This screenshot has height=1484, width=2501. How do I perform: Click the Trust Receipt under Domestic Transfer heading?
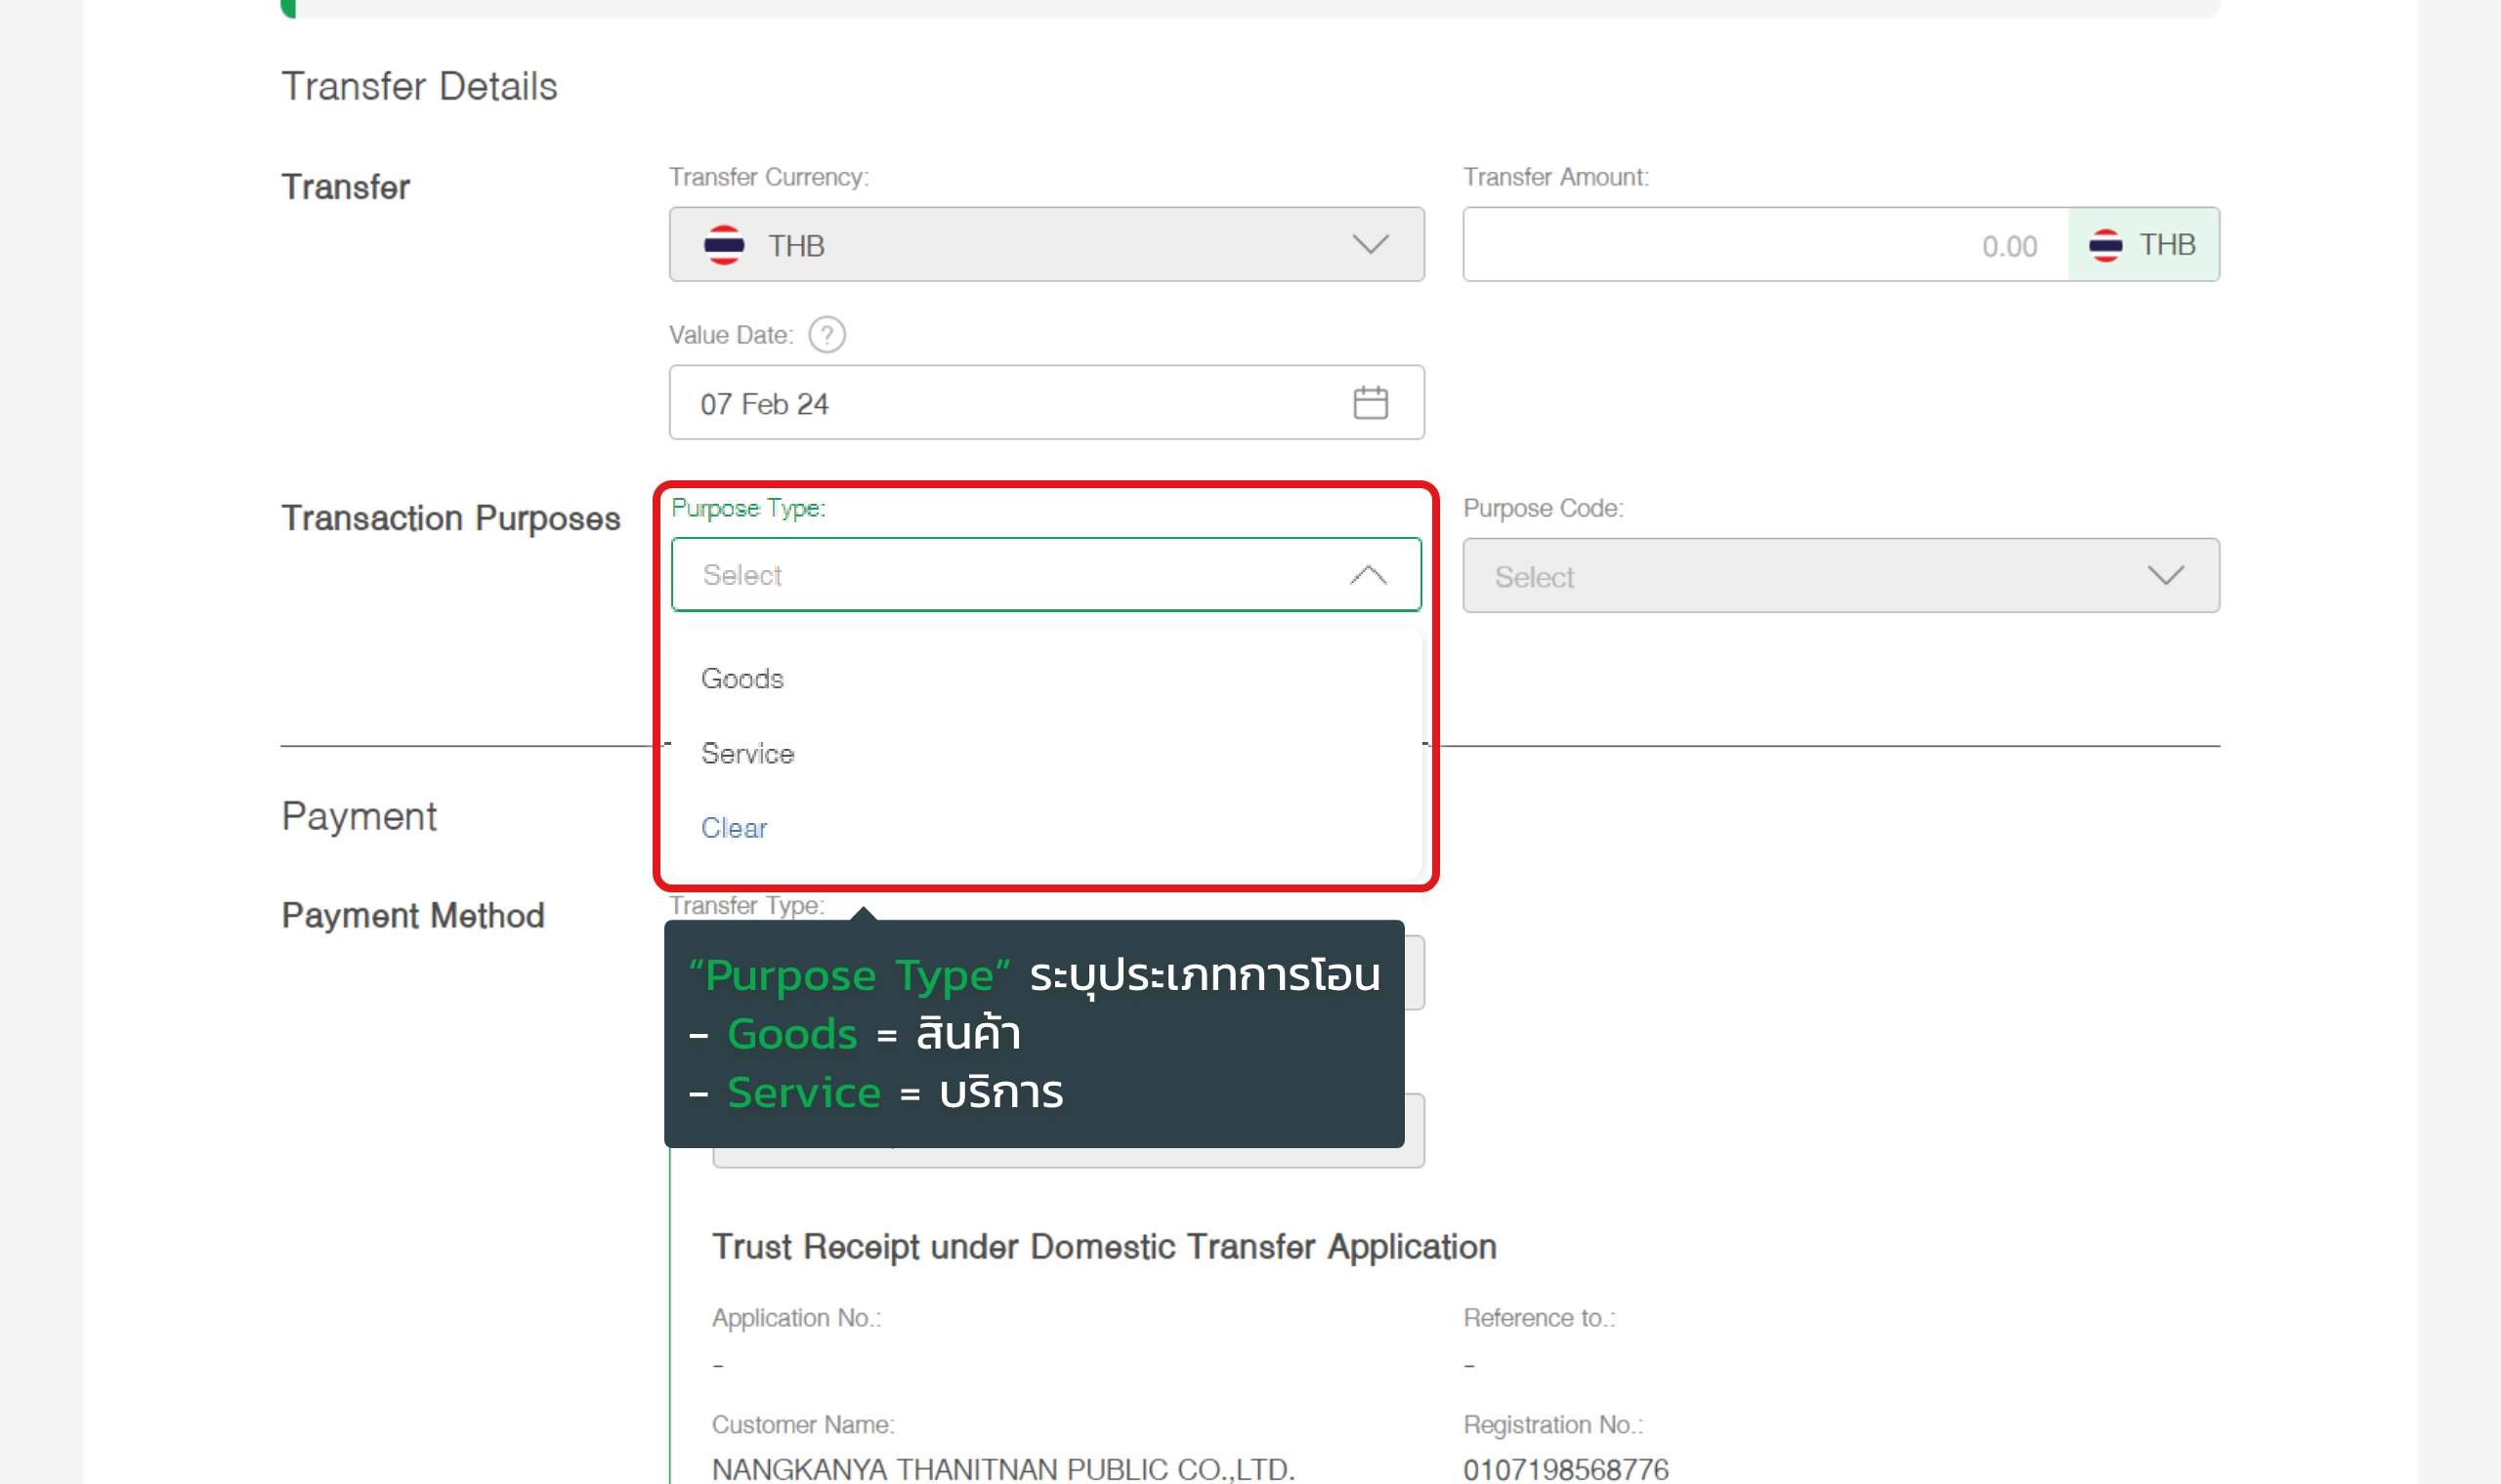coord(1103,1247)
